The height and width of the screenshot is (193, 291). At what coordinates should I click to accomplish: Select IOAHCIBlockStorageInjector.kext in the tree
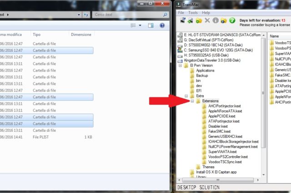[233, 142]
